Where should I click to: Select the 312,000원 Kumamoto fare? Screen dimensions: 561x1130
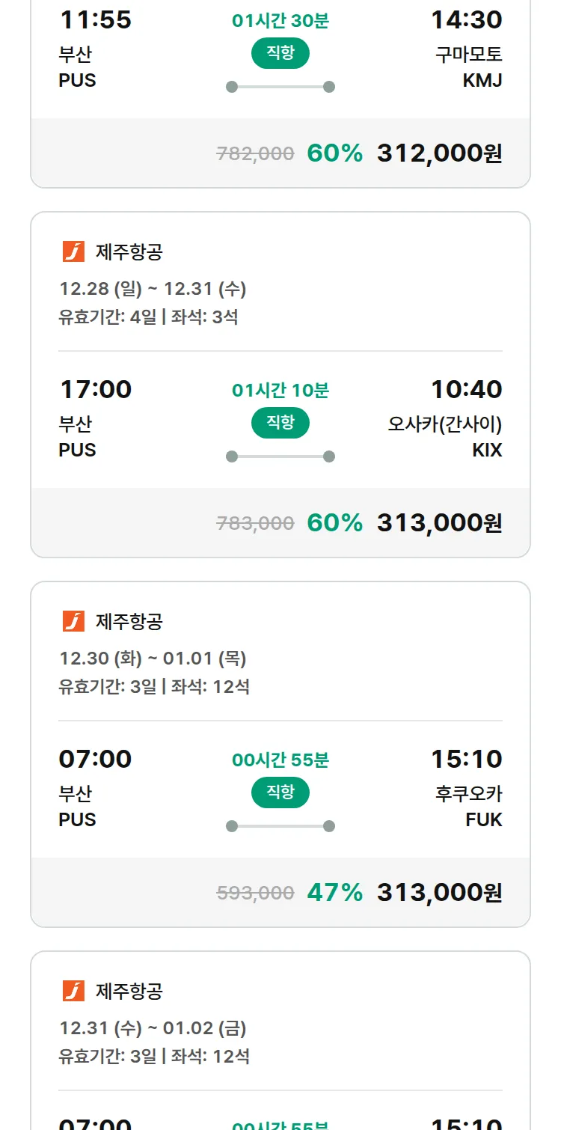(439, 153)
